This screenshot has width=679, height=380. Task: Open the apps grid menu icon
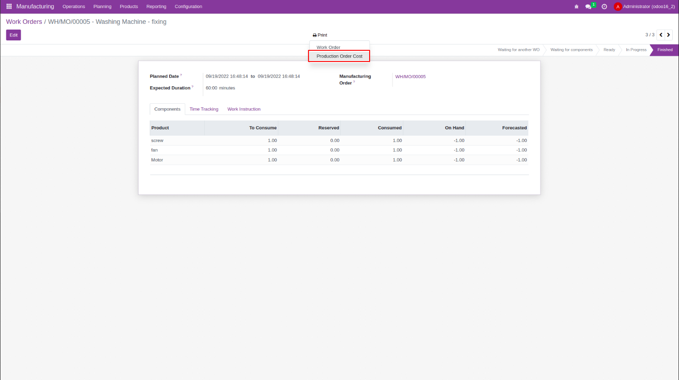click(9, 6)
